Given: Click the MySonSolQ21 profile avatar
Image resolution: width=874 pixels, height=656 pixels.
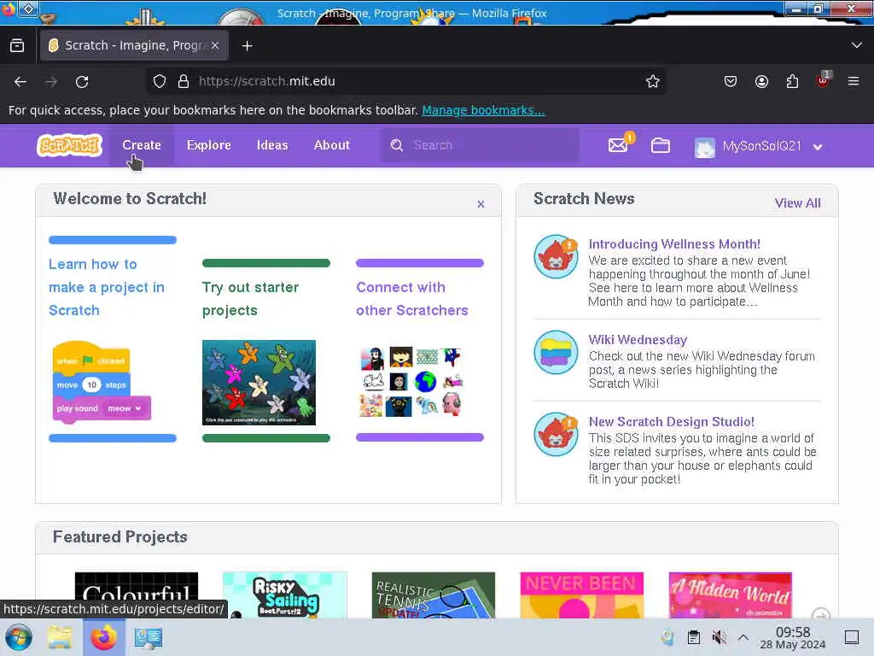Looking at the screenshot, I should pos(704,147).
